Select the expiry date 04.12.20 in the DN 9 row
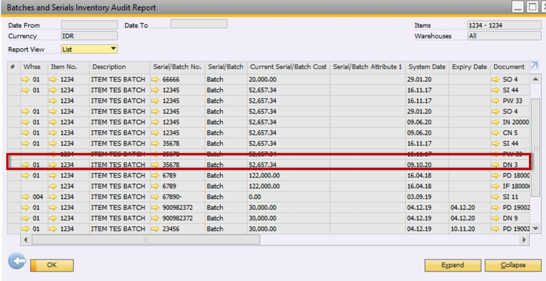The image size is (546, 281). click(470, 218)
